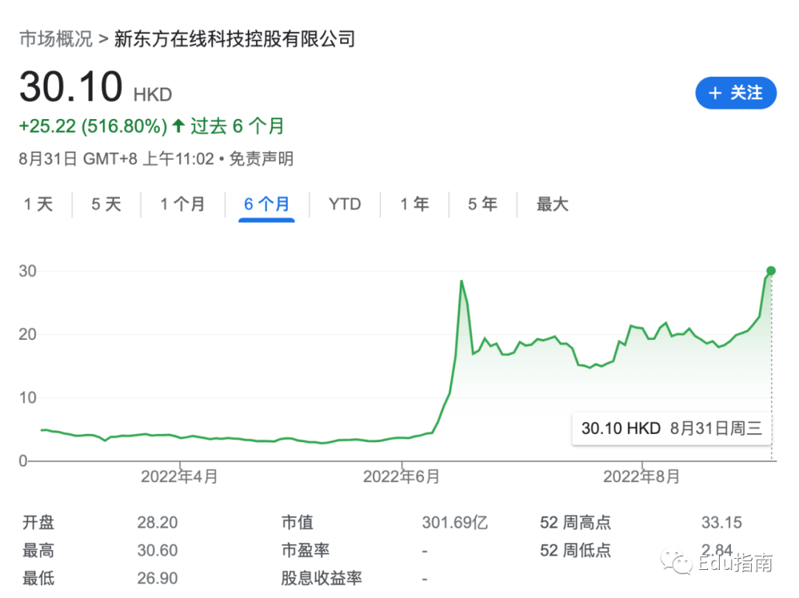Image resolution: width=799 pixels, height=598 pixels.
Task: Click the 开盘 value 28.20
Action: [x=158, y=523]
